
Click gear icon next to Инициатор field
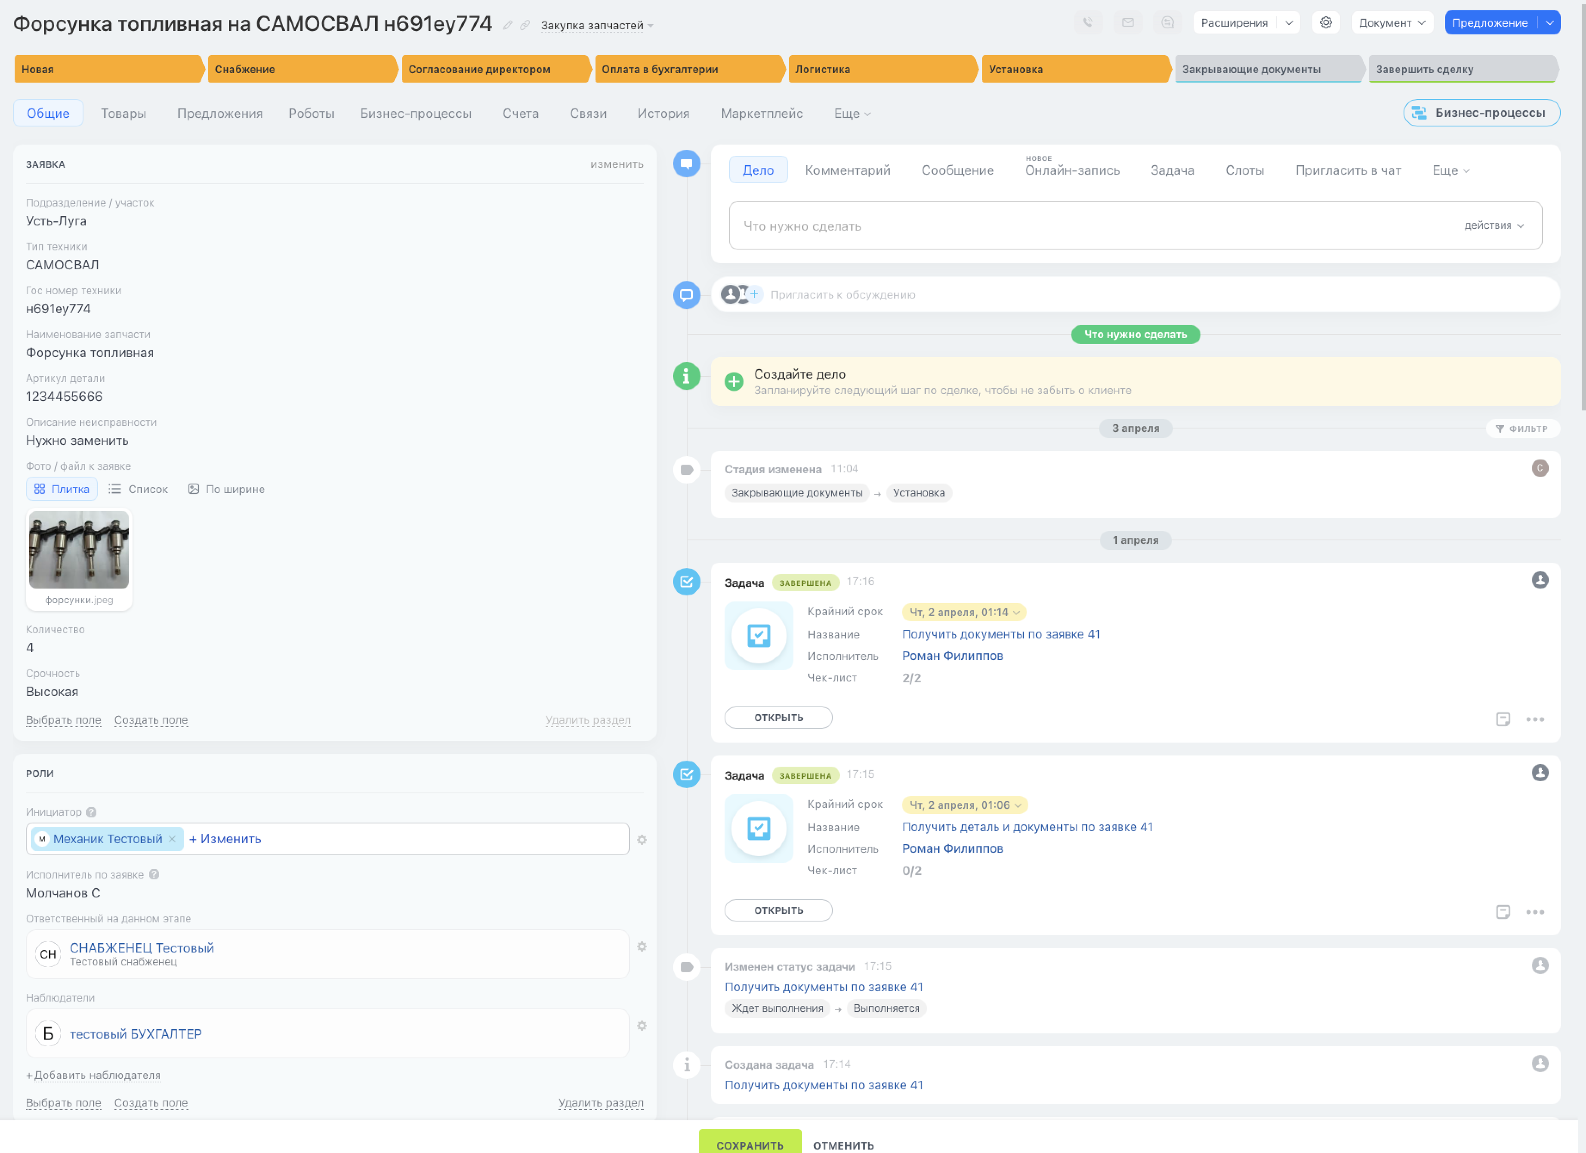tap(641, 839)
